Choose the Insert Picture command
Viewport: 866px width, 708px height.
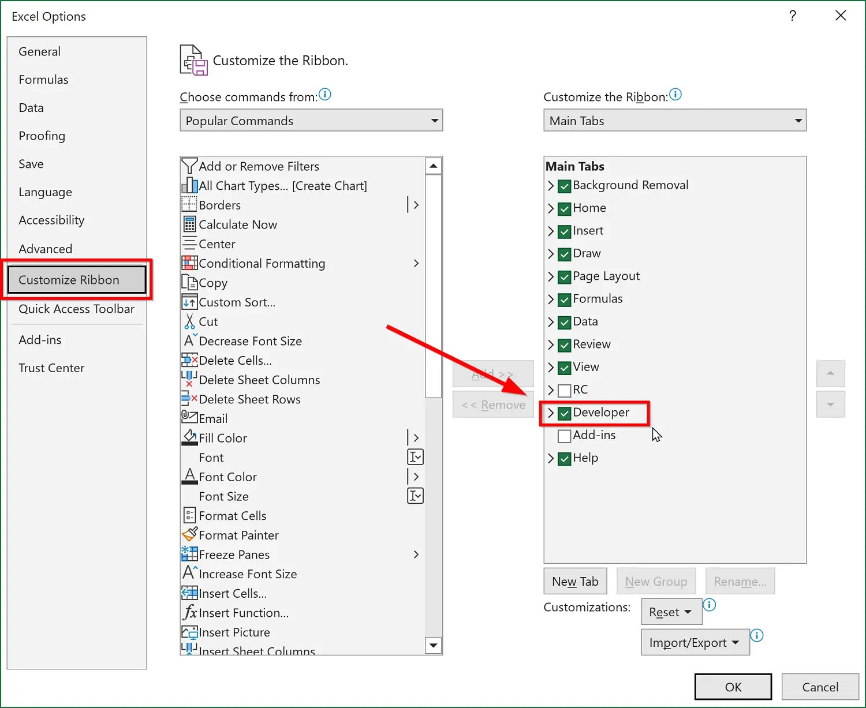[234, 632]
